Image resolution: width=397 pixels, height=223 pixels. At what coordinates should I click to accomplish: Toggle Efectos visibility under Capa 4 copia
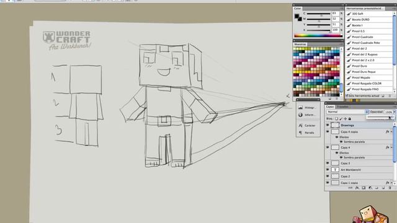[337, 137]
